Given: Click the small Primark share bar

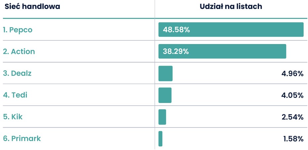Looking at the screenshot, I should 161,139.
